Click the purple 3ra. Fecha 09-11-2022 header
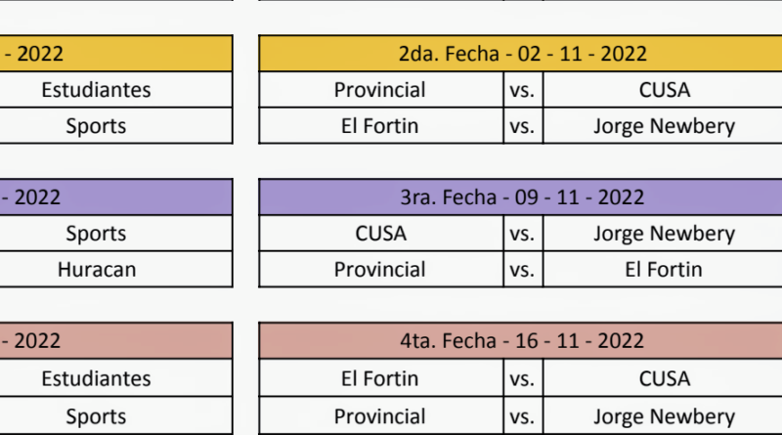Viewport: 782px width, 435px height. pyautogui.click(x=522, y=197)
